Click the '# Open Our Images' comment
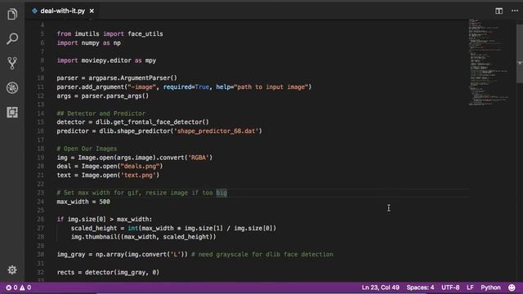The width and height of the screenshot is (523, 294). (x=87, y=149)
